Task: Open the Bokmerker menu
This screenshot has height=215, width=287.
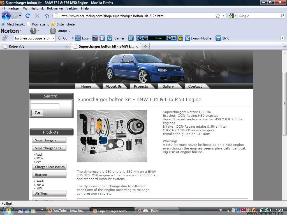Action: 55,8
